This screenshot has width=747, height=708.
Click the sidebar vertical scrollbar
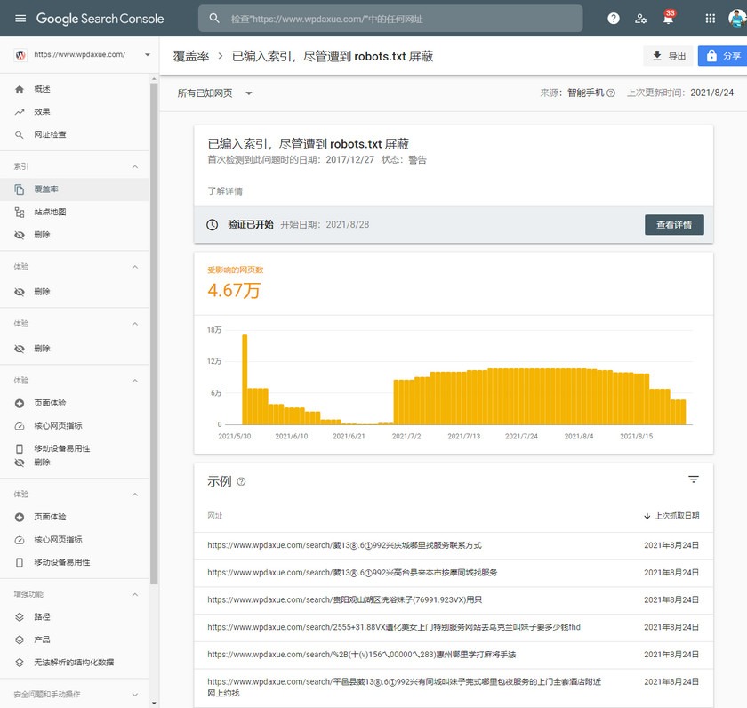[x=154, y=334]
